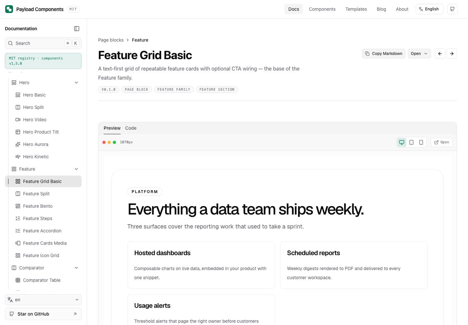
Task: Click the Hero Split columns icon
Action: click(x=18, y=107)
